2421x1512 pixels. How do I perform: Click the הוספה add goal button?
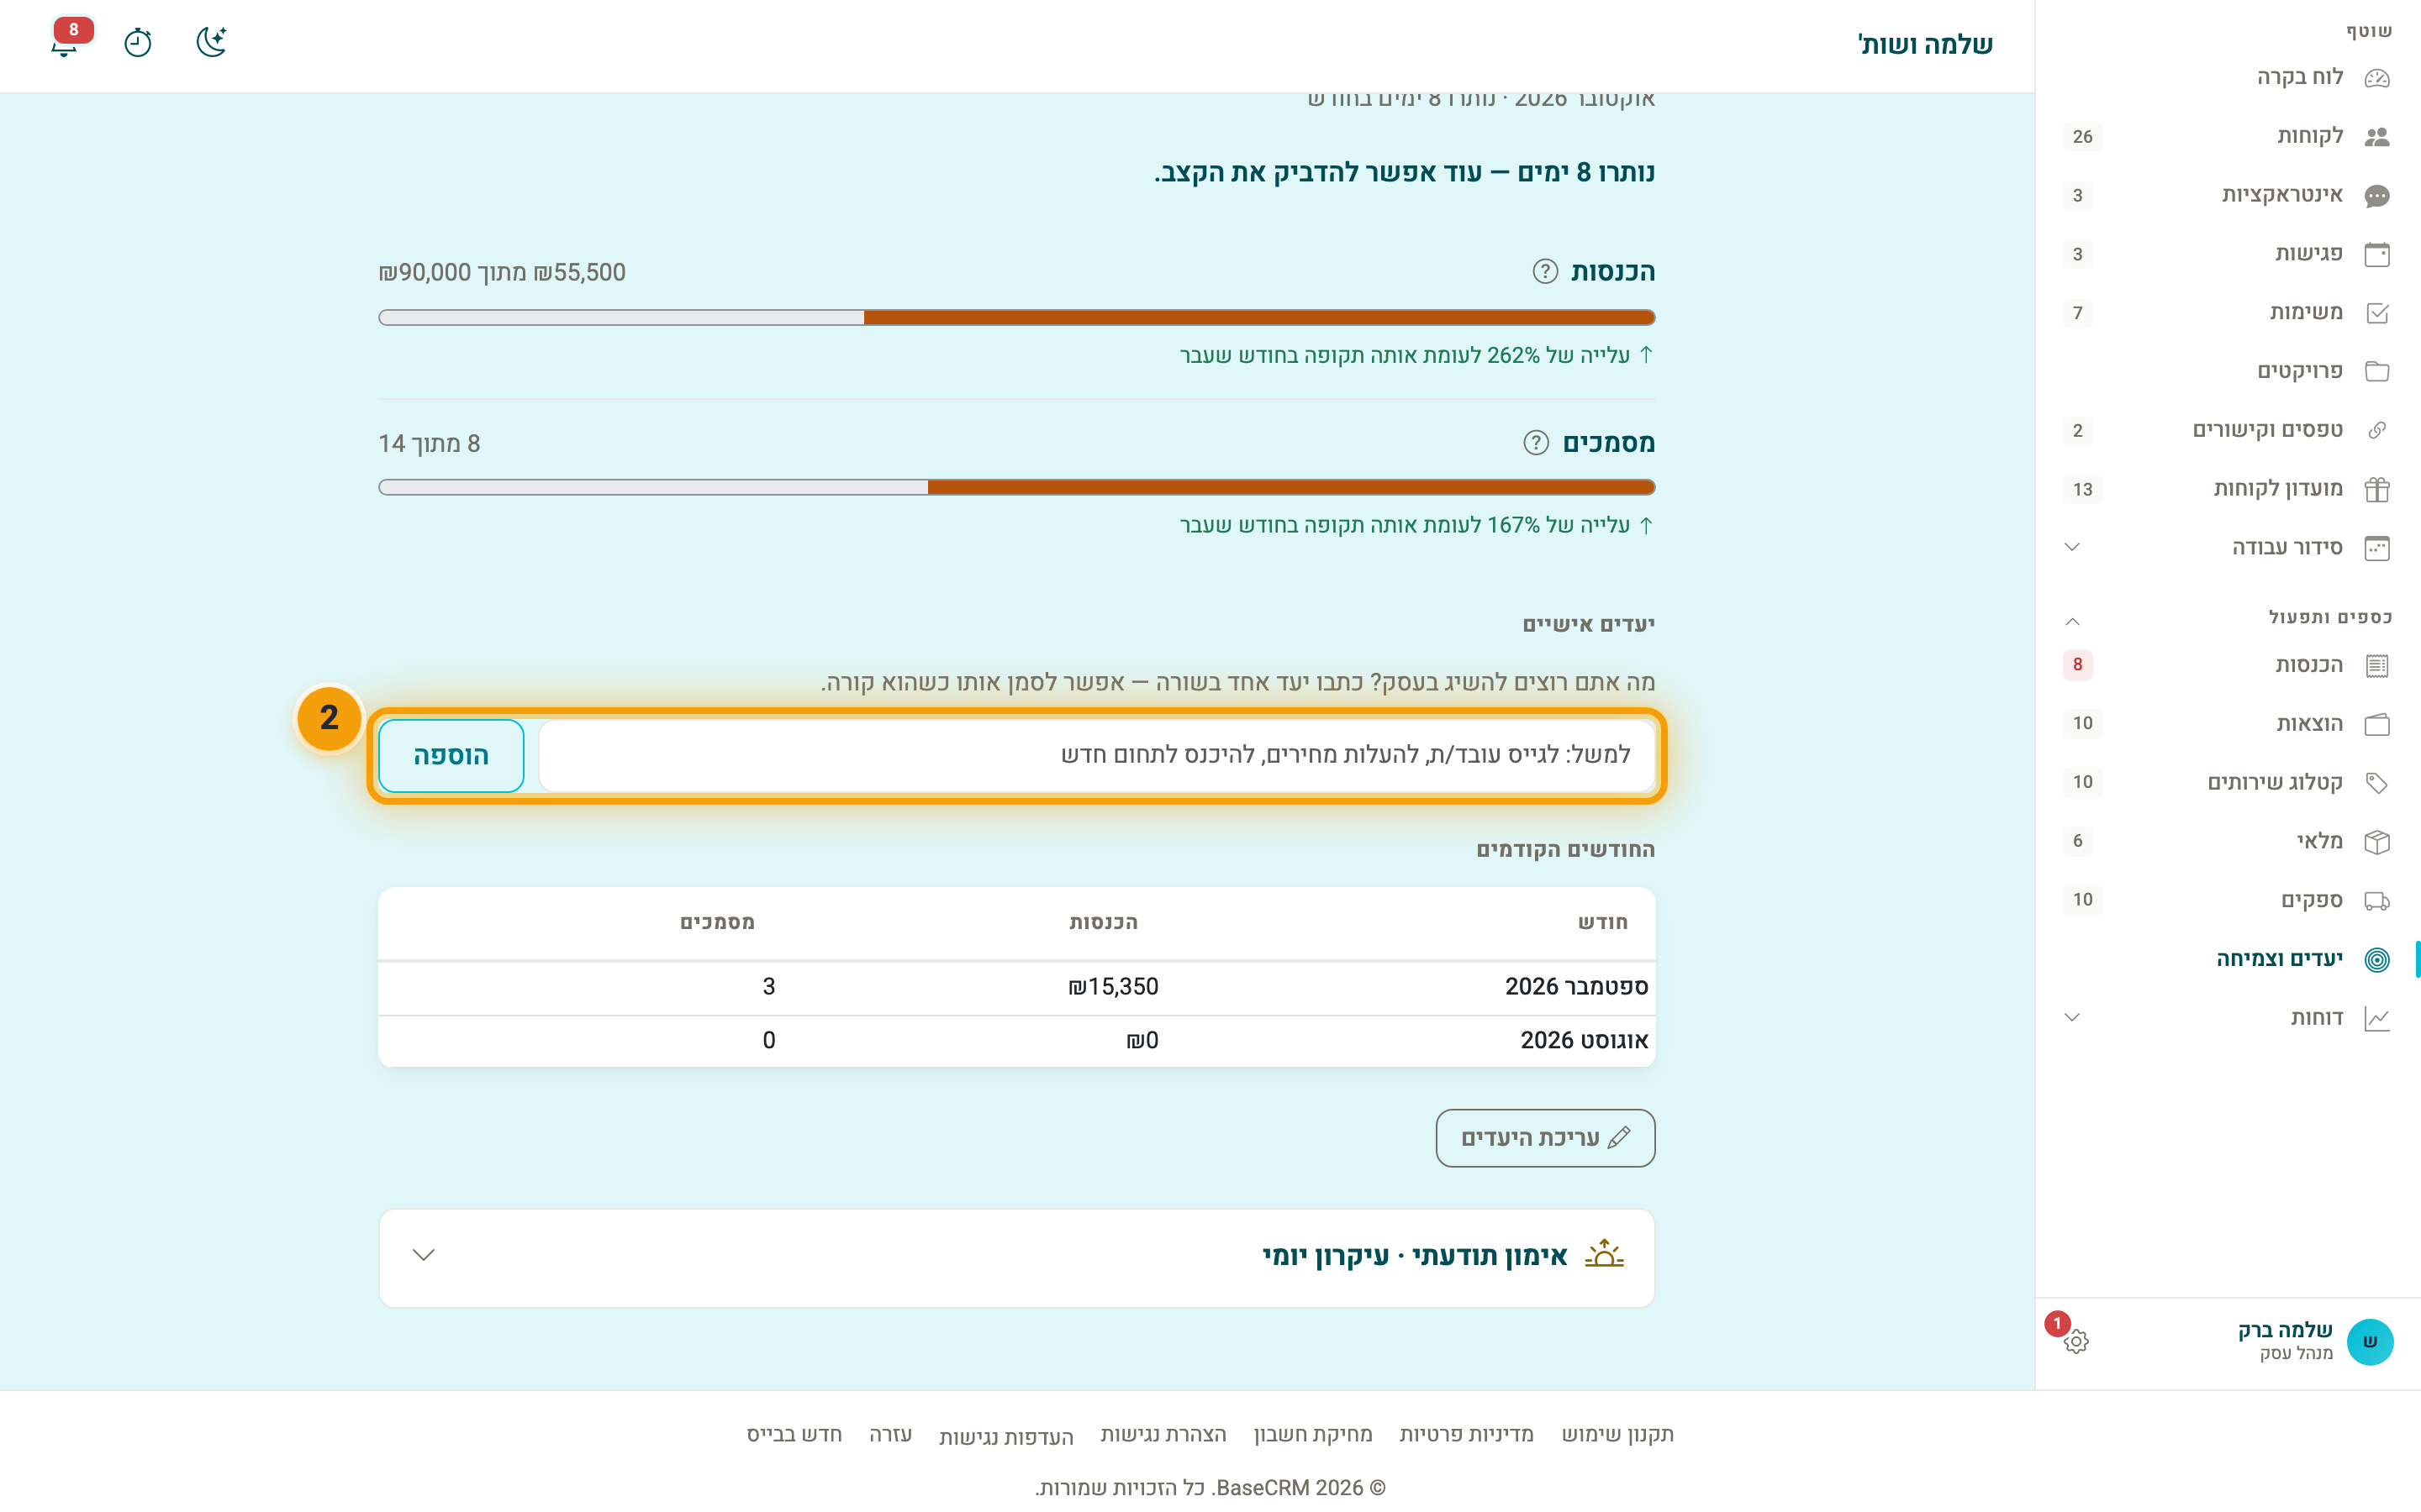451,756
